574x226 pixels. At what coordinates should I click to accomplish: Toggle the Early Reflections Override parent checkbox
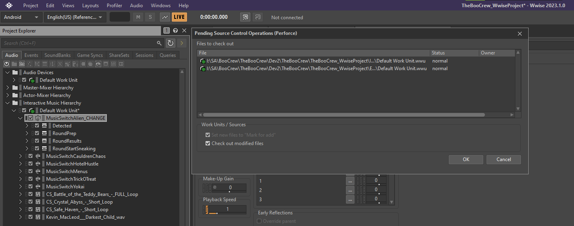(259, 221)
